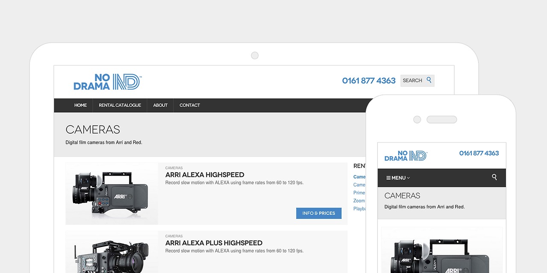Call phone number 0161 877 4363 on desktop
This screenshot has height=273, width=547.
pos(368,81)
